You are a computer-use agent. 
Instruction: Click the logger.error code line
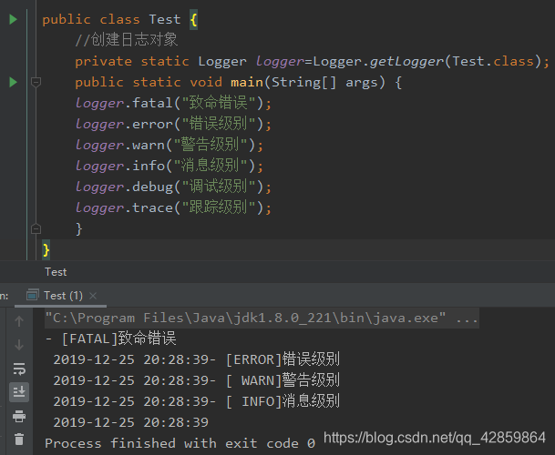[173, 124]
